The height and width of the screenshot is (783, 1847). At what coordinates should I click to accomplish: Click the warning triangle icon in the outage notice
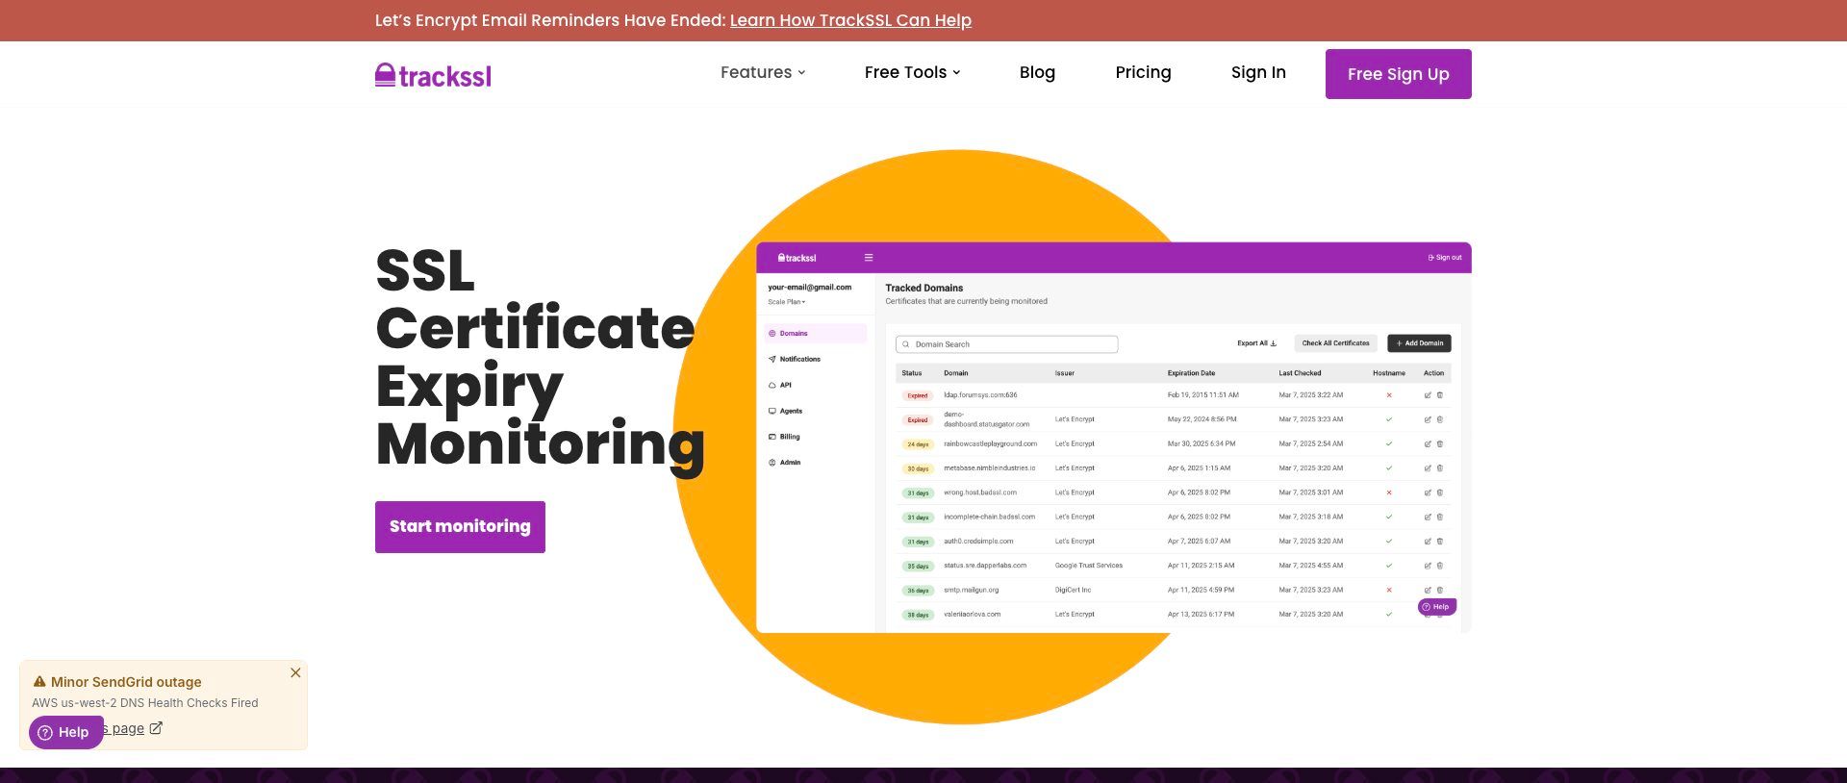[39, 681]
